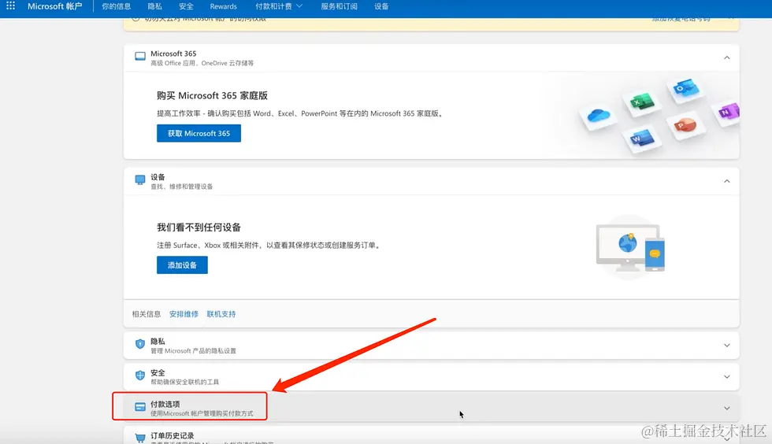Screen dimensions: 772x444
Task: Click the 购买 Microsoft 365 家庭版 heading
Action: tap(212, 95)
